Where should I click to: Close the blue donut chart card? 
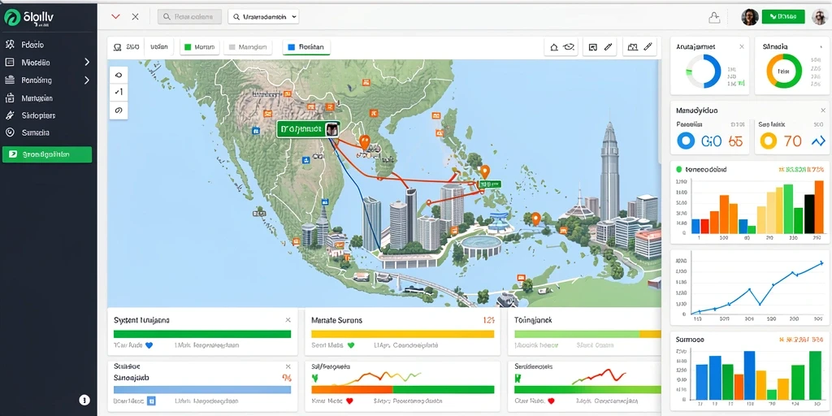pos(742,46)
